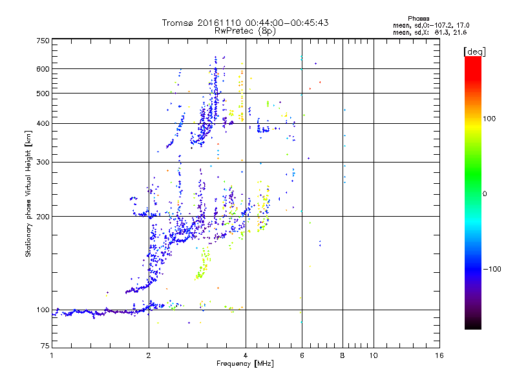Click the '10' frequency axis tick label
The width and height of the screenshot is (517, 387).
pyautogui.click(x=374, y=355)
